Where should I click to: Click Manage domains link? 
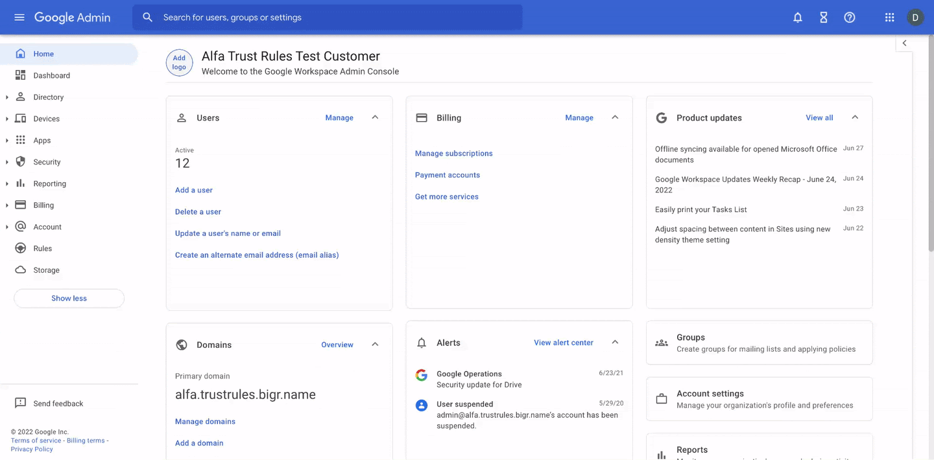(x=205, y=421)
